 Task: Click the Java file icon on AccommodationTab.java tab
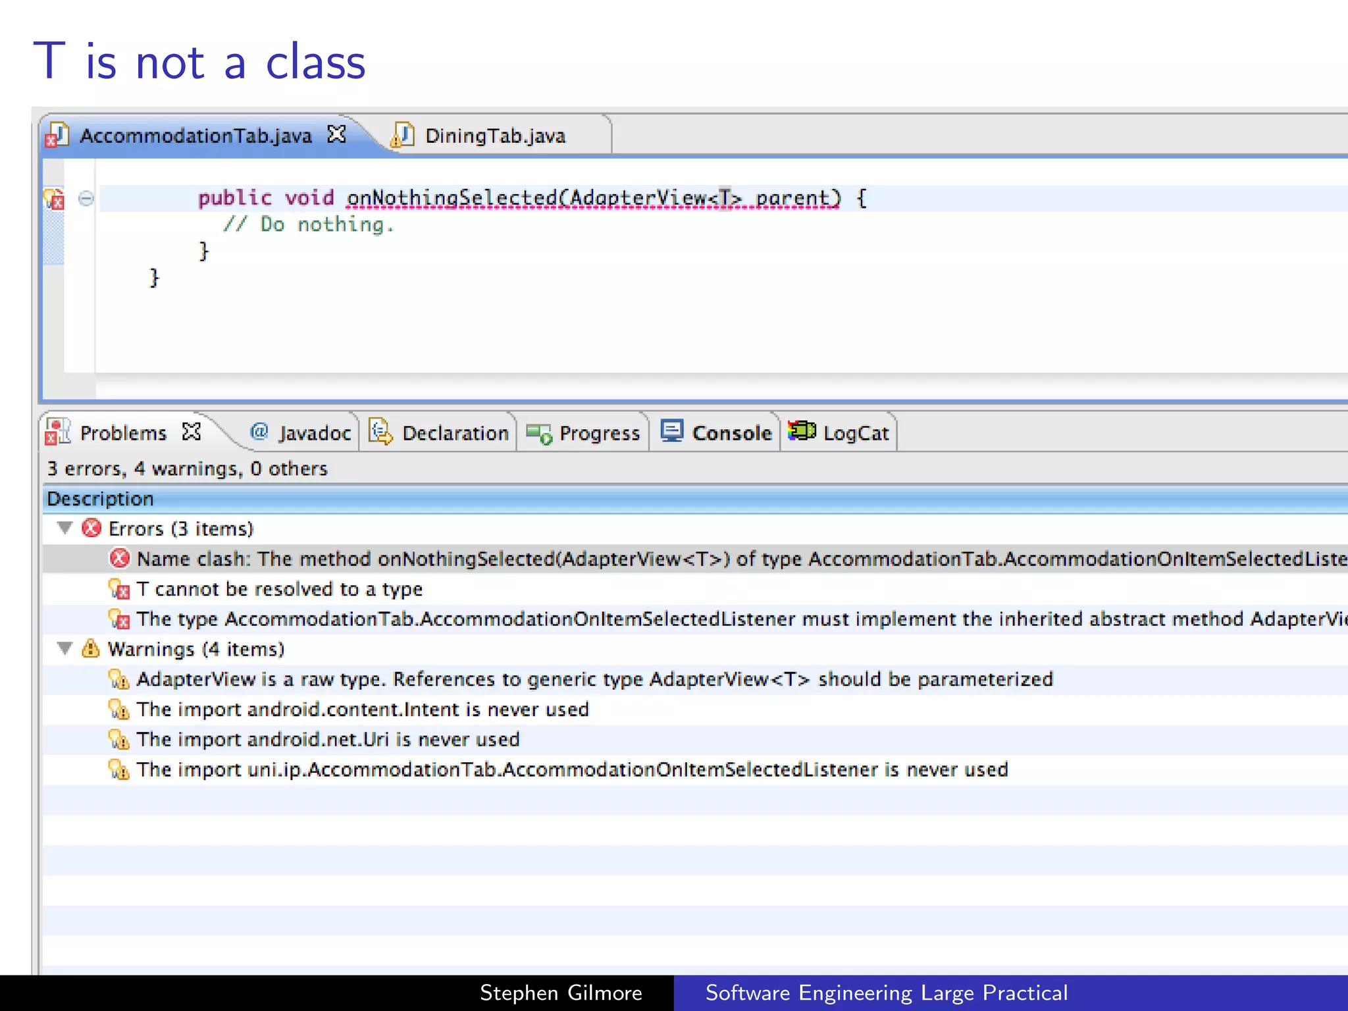[57, 136]
